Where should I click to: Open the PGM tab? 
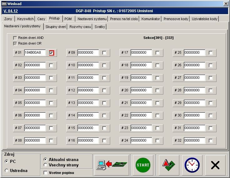(68, 19)
